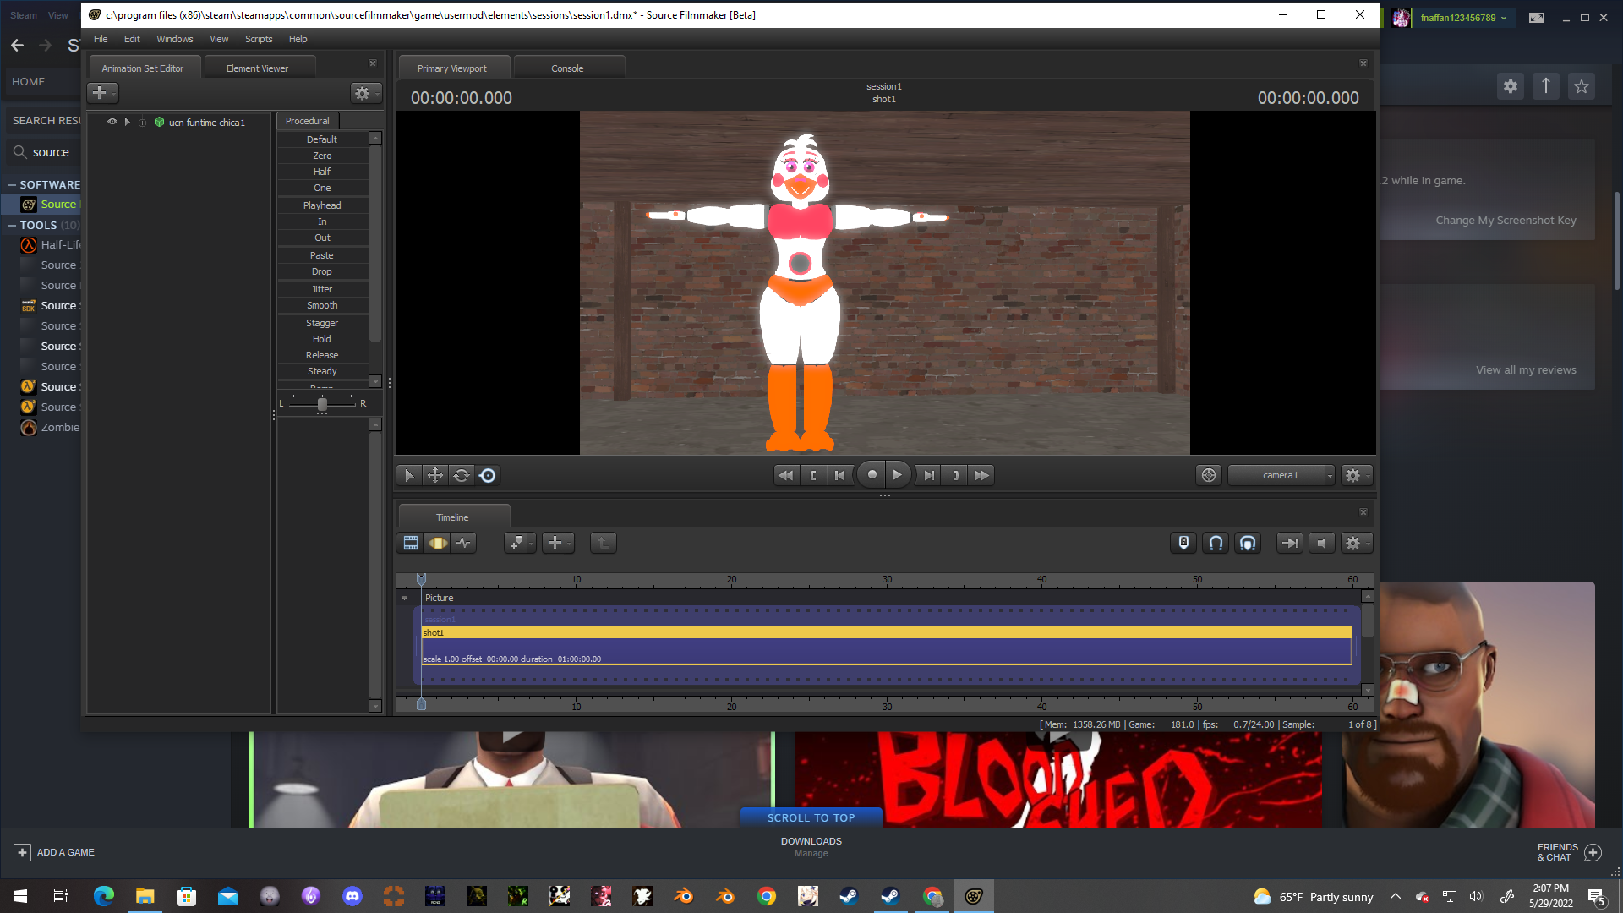1623x913 pixels.
Task: Toggle visibility eye of ucn funtime chica1
Action: pyautogui.click(x=112, y=122)
